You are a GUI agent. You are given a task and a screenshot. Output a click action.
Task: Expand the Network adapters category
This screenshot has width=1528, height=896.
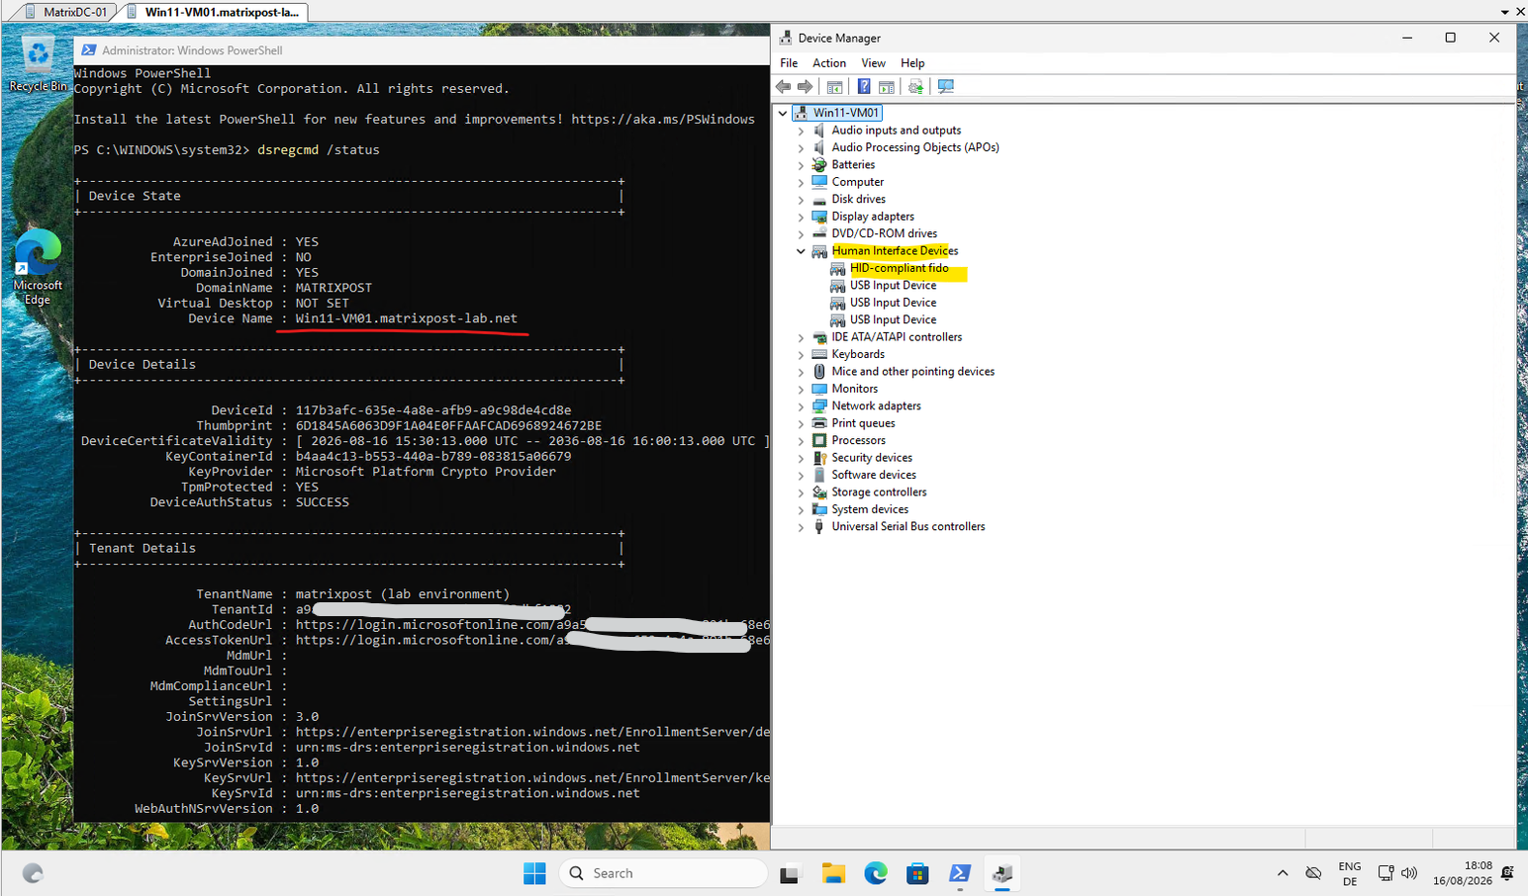pyautogui.click(x=801, y=405)
